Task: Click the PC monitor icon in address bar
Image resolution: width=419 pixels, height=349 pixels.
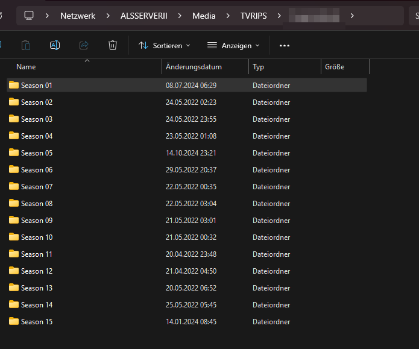Action: click(x=29, y=16)
